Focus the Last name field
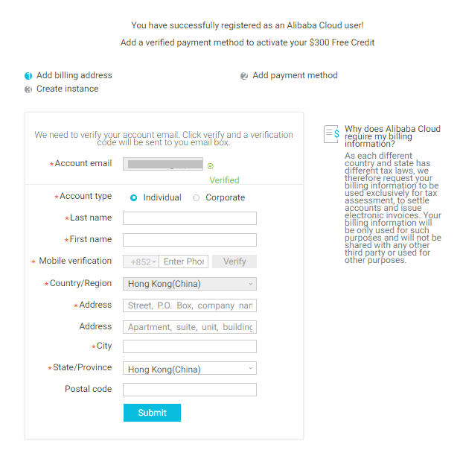The image size is (463, 450). click(x=190, y=218)
